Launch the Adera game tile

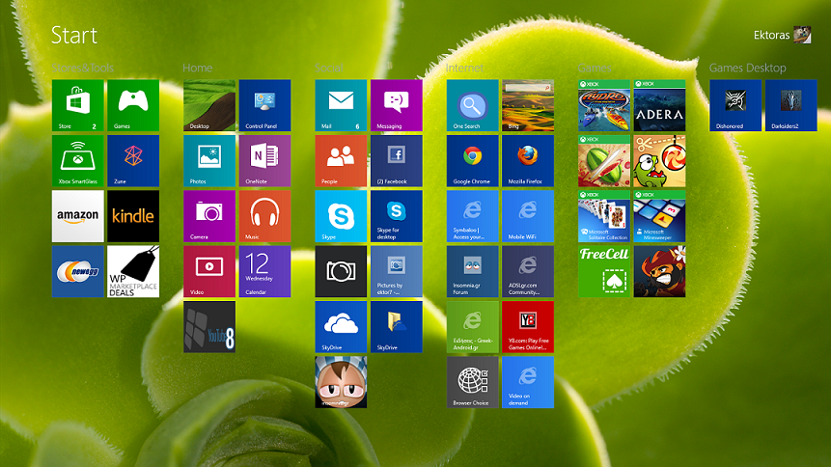coord(659,105)
